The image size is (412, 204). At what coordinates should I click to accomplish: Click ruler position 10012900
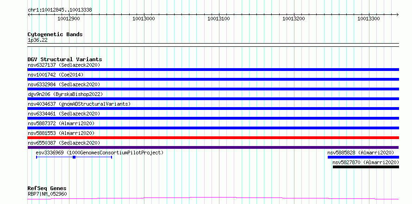69,19
